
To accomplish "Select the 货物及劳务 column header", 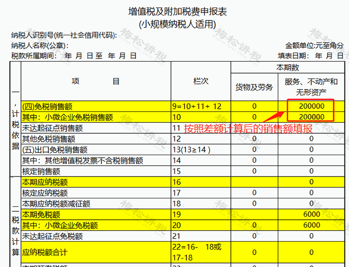I will click(254, 87).
